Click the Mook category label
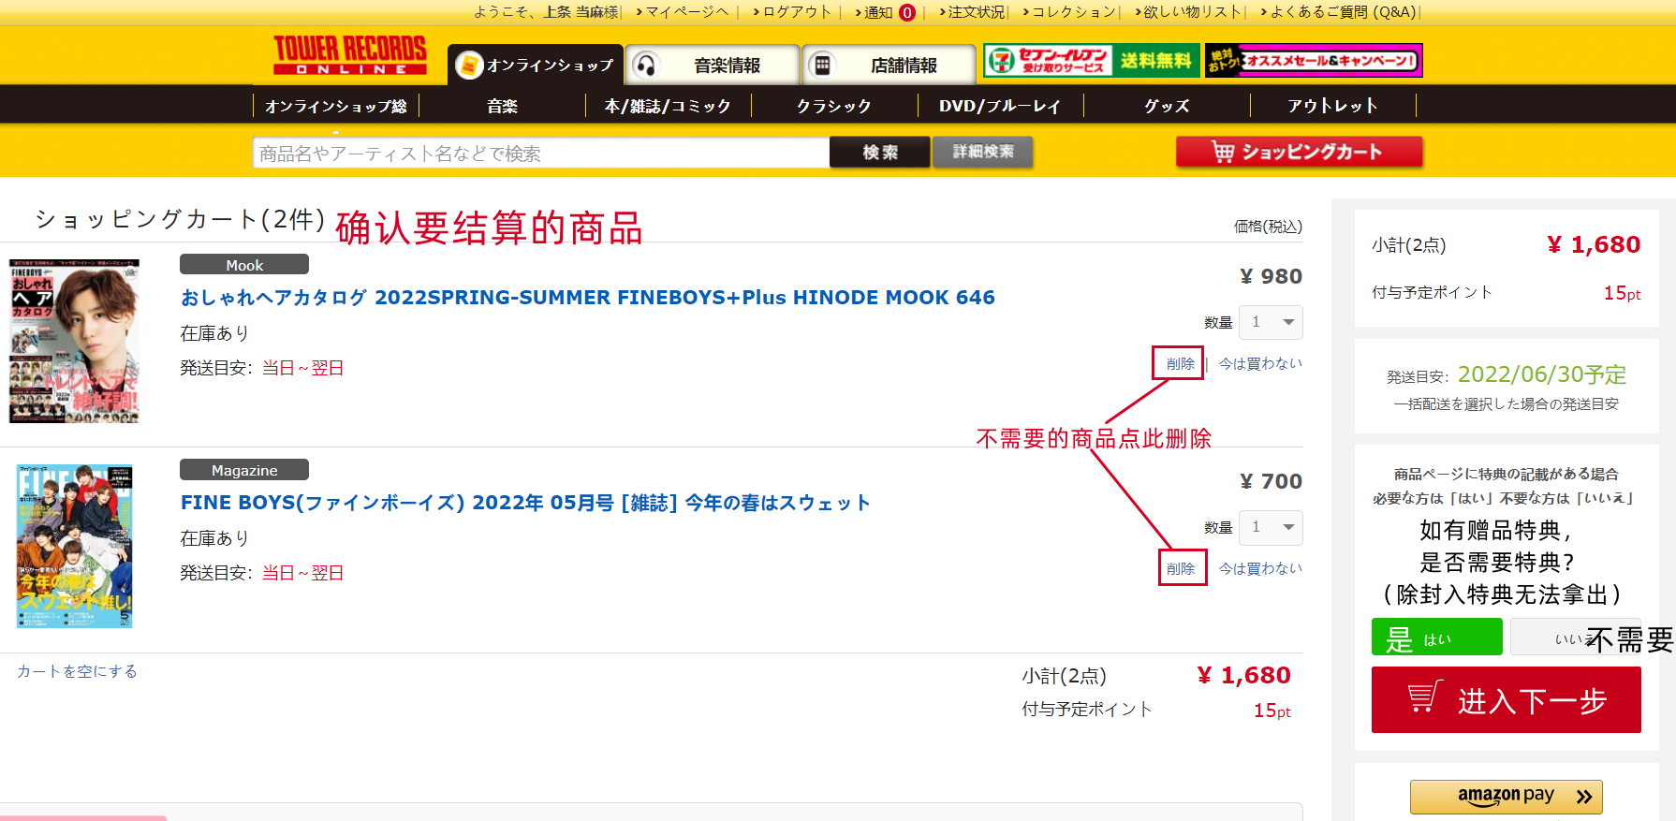This screenshot has width=1676, height=821. (x=244, y=265)
